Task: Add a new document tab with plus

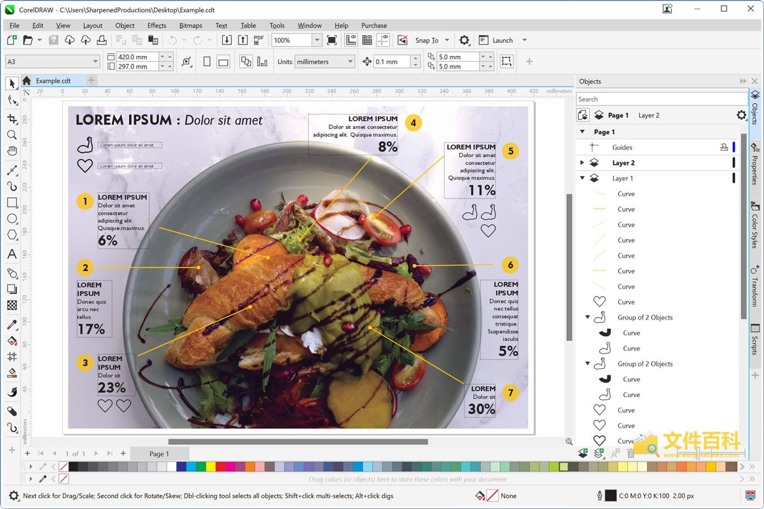Action: click(91, 80)
